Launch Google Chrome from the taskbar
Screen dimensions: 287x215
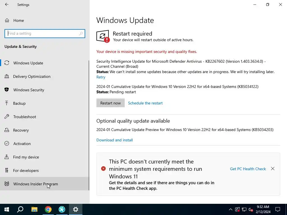48,209
